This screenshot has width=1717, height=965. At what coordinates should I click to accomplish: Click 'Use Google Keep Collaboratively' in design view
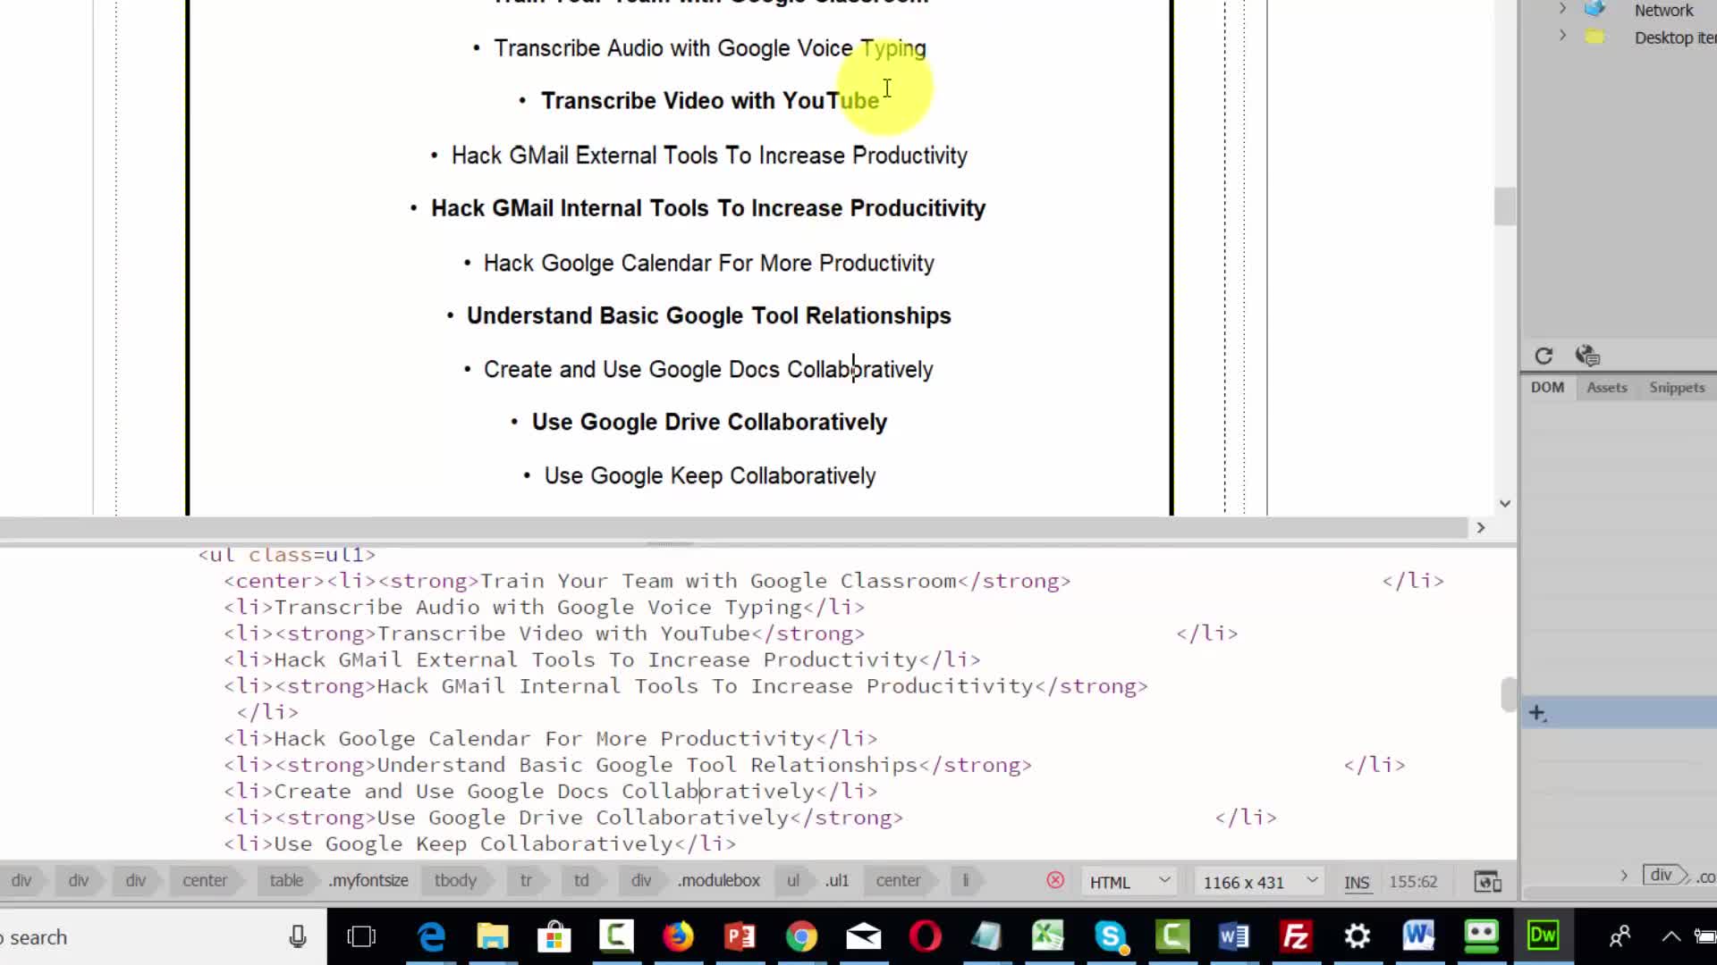710,475
